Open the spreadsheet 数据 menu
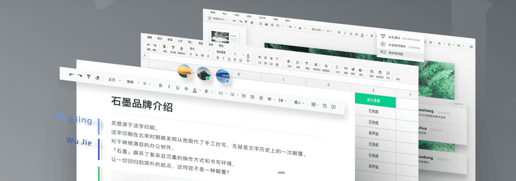The width and height of the screenshot is (516, 181). pyautogui.click(x=170, y=40)
